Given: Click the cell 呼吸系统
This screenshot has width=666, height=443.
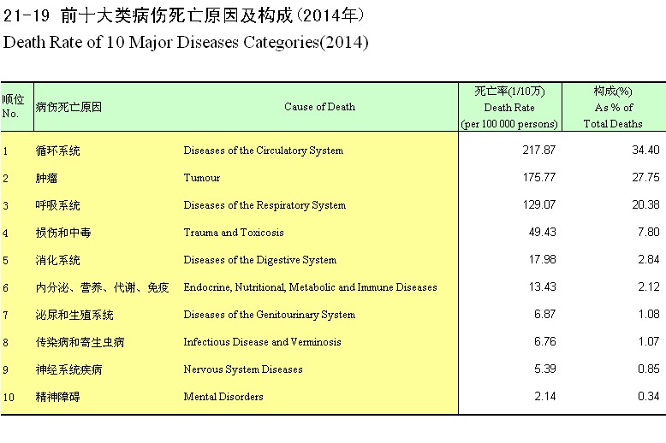Looking at the screenshot, I should (x=57, y=205).
